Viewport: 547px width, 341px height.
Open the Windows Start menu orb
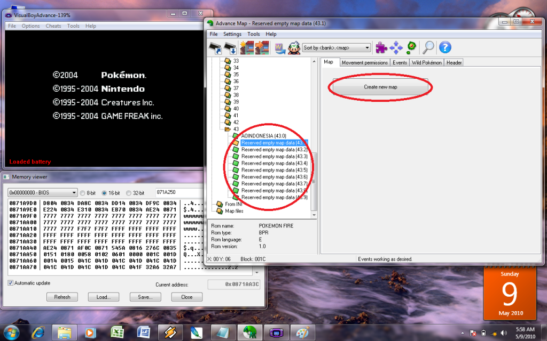click(x=12, y=332)
